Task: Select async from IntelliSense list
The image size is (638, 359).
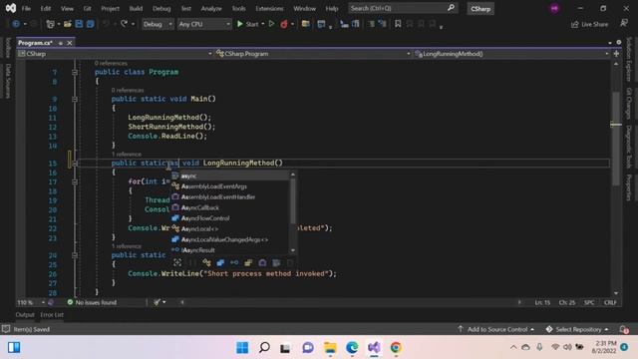Action: 230,176
